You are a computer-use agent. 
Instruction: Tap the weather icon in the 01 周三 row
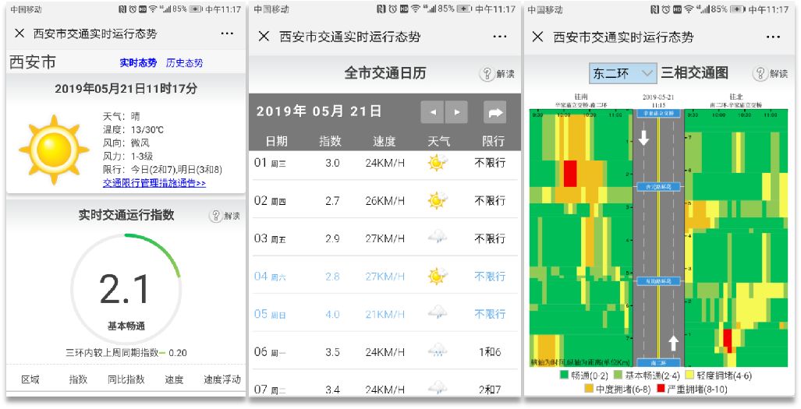[x=438, y=163]
